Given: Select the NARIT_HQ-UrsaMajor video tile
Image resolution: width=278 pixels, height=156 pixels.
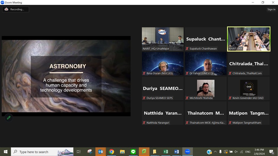Looking at the screenshot, I should click(163, 39).
